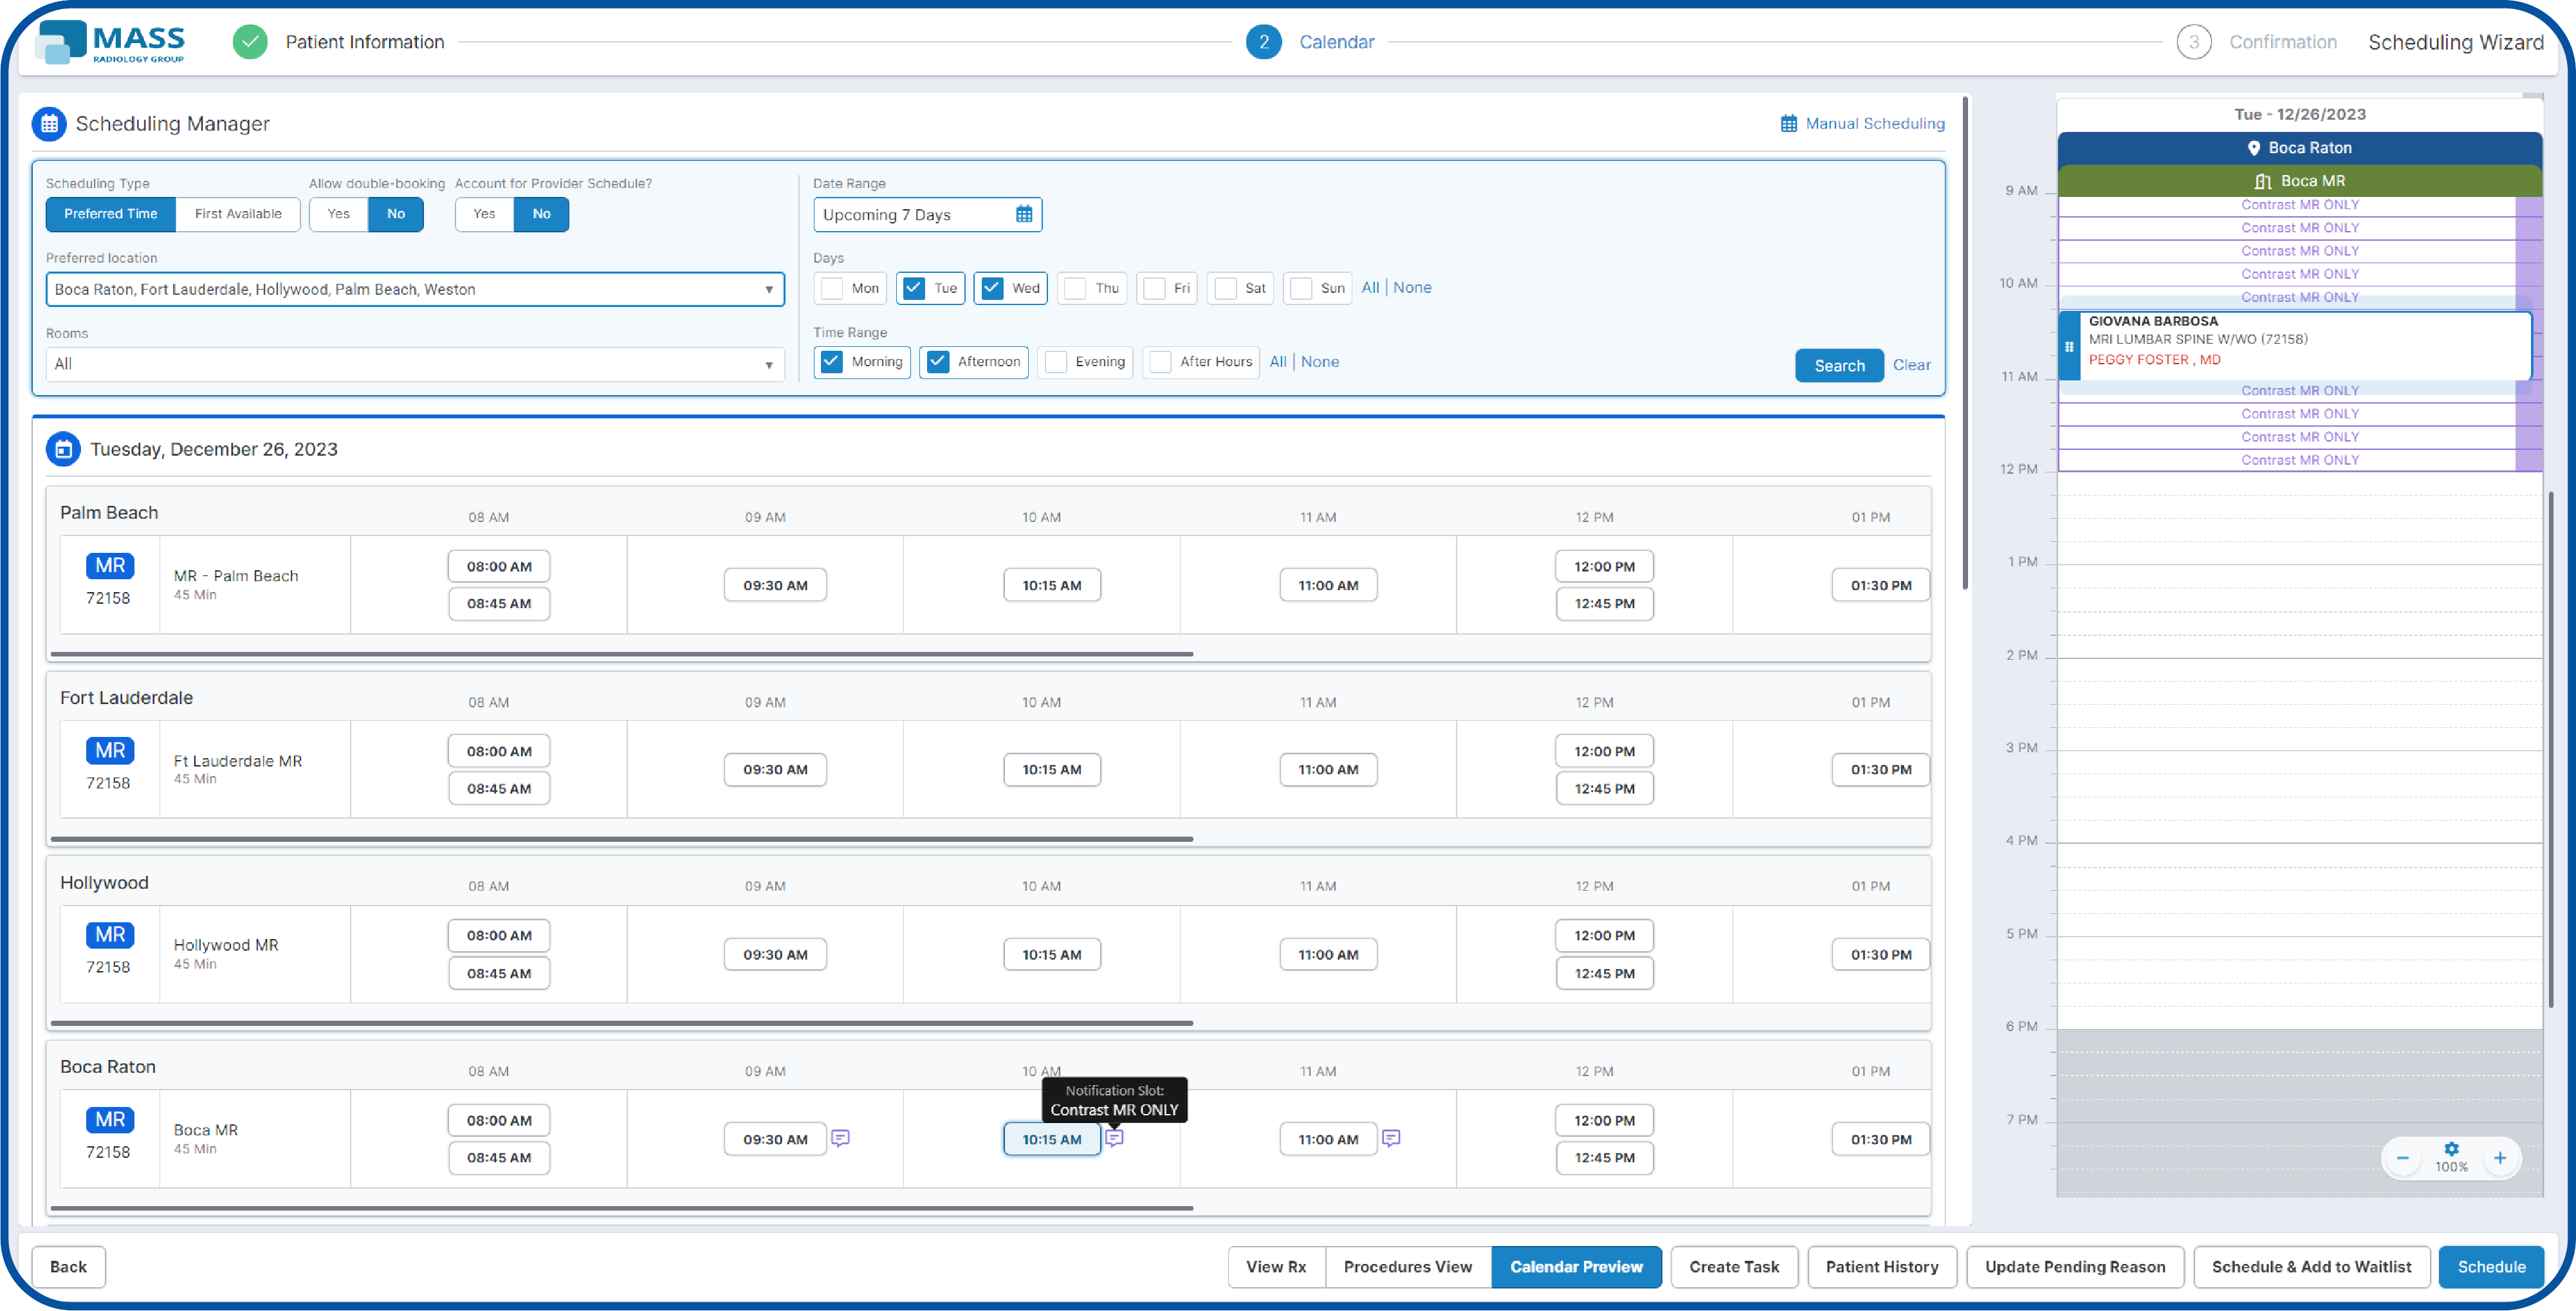Click the settings gear in the zoom controls
The width and height of the screenshot is (2576, 1311).
coord(2451,1150)
